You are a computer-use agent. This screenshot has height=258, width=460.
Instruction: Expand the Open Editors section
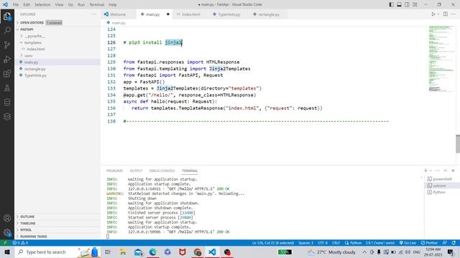pyautogui.click(x=32, y=22)
